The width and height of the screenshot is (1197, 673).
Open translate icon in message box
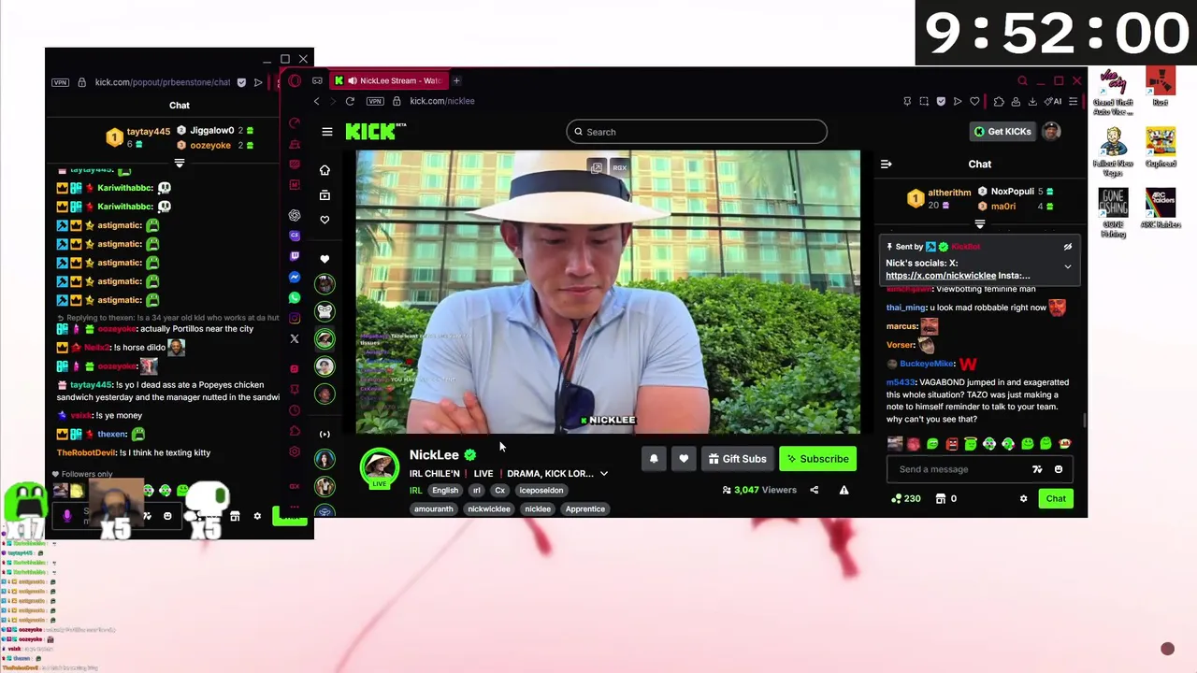1037,469
